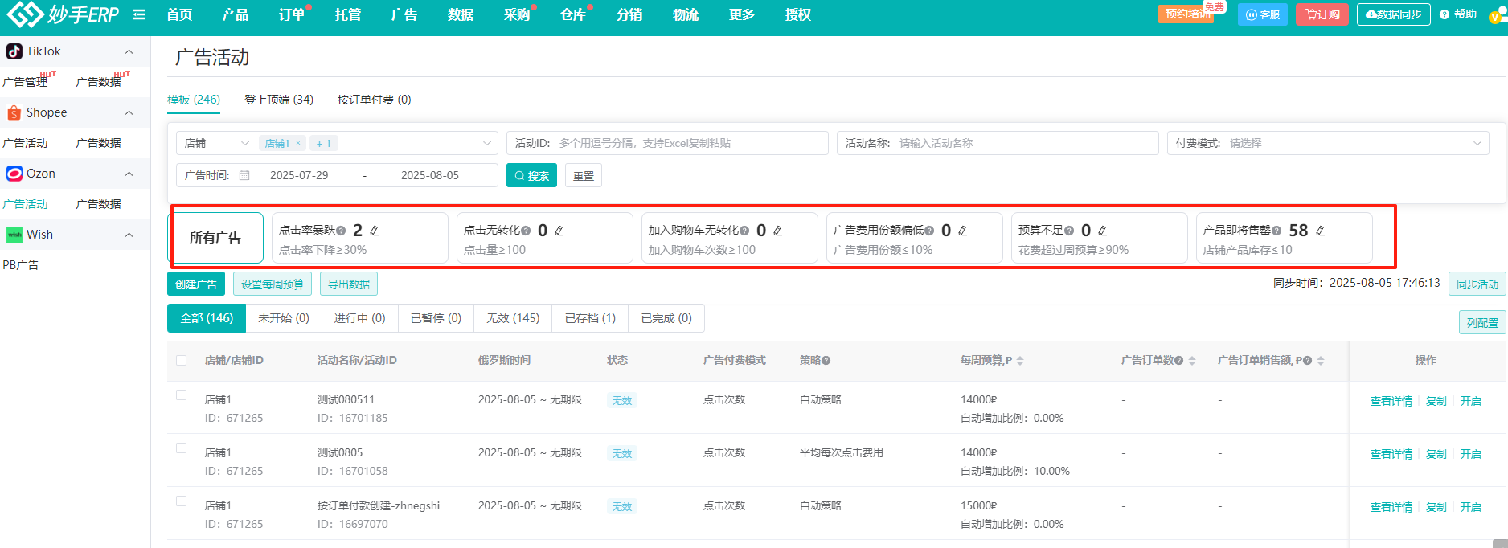Click help icon next to 点击无转化

[527, 231]
